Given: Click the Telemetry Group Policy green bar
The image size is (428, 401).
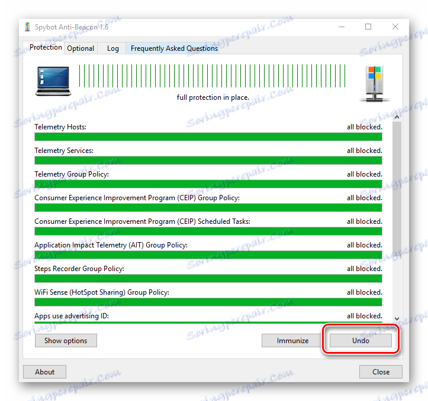Looking at the screenshot, I should (x=208, y=184).
